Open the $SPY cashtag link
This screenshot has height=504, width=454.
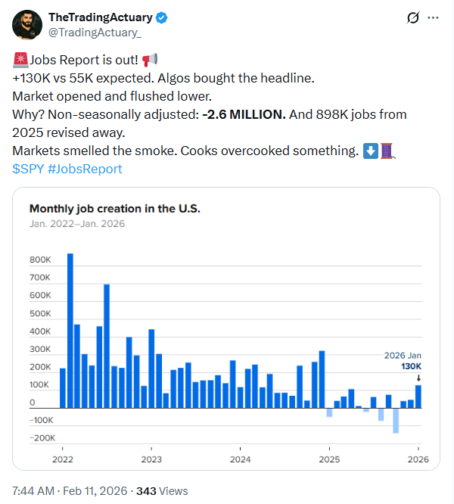click(x=27, y=169)
